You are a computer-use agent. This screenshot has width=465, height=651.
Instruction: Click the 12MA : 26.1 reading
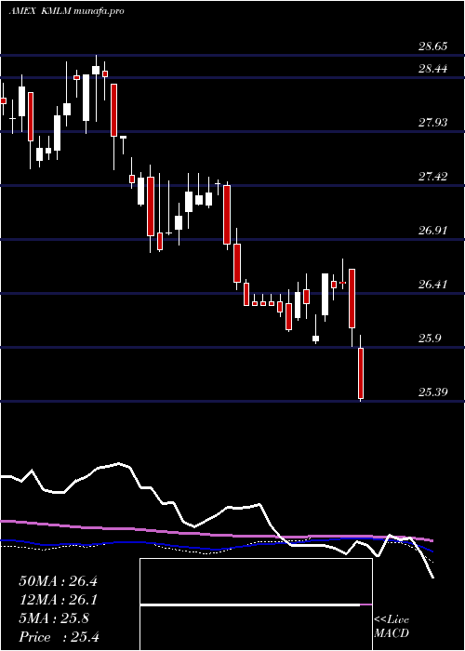pos(58,600)
